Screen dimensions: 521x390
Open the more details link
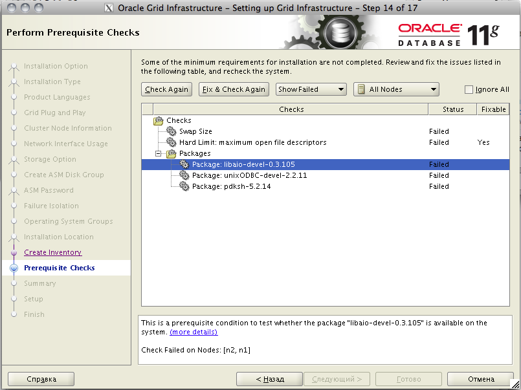click(x=194, y=332)
